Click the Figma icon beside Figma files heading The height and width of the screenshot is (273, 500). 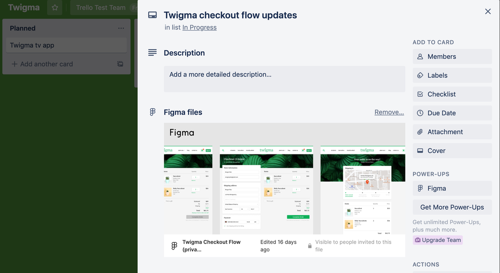click(153, 112)
